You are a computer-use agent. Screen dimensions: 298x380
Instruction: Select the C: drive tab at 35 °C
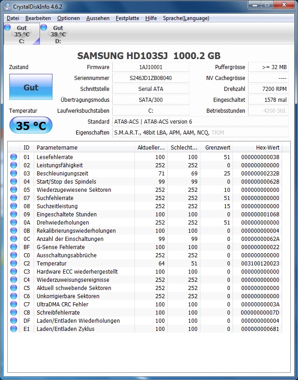pos(22,34)
